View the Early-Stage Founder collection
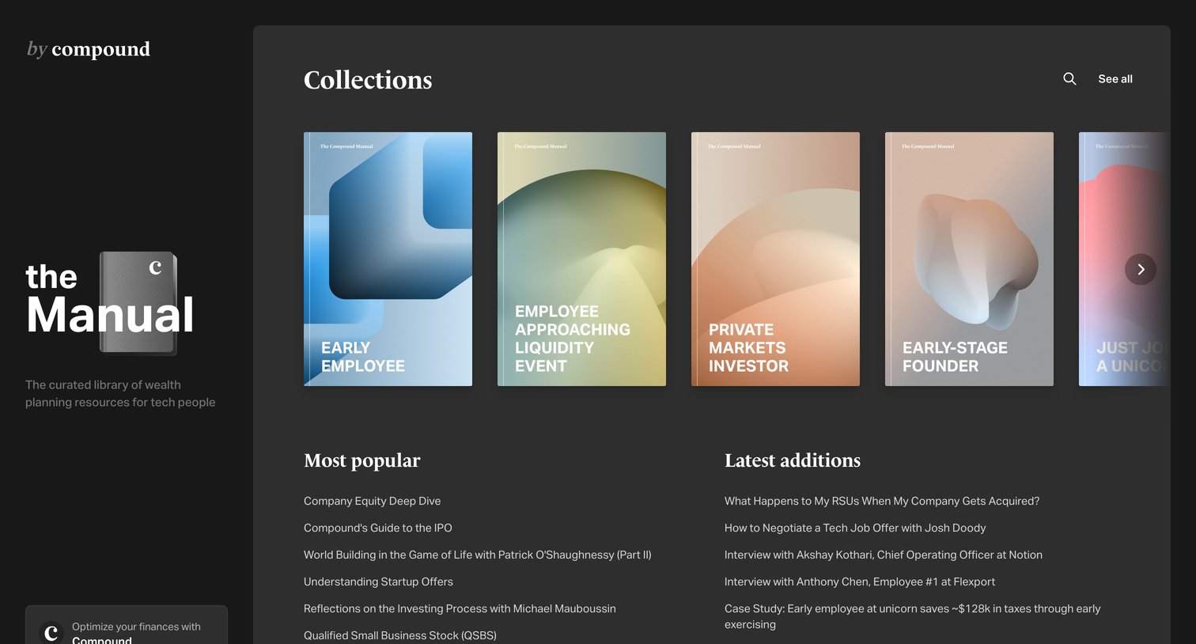The height and width of the screenshot is (644, 1196). point(969,259)
